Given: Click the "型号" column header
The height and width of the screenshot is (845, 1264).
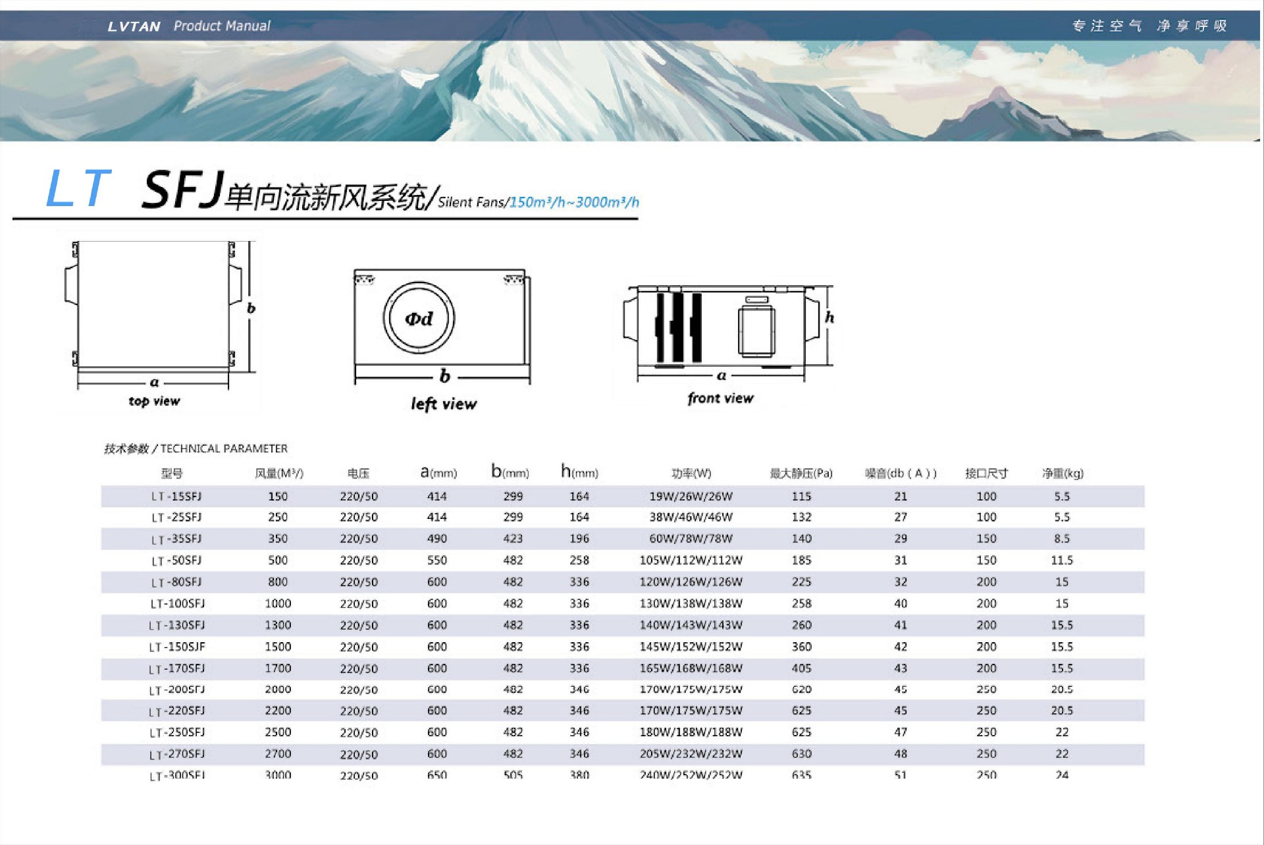Looking at the screenshot, I should 172,474.
